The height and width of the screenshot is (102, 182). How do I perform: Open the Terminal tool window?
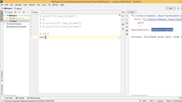[x=20, y=98]
